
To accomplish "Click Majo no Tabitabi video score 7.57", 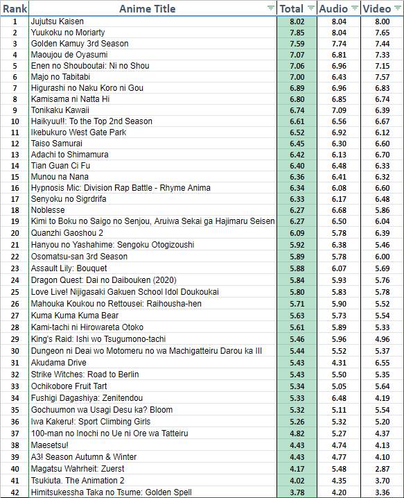I will 382,77.
